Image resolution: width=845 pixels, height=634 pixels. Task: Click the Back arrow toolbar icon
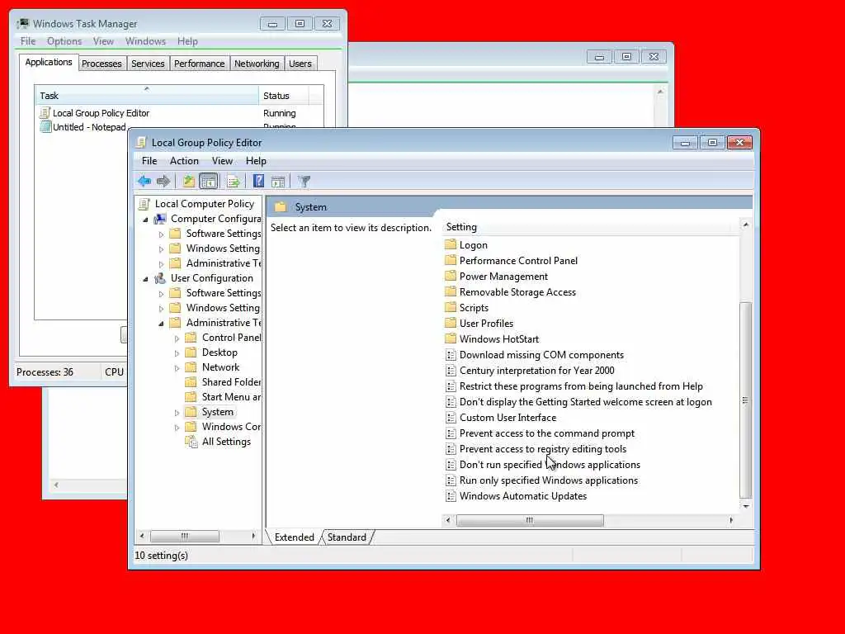click(144, 181)
